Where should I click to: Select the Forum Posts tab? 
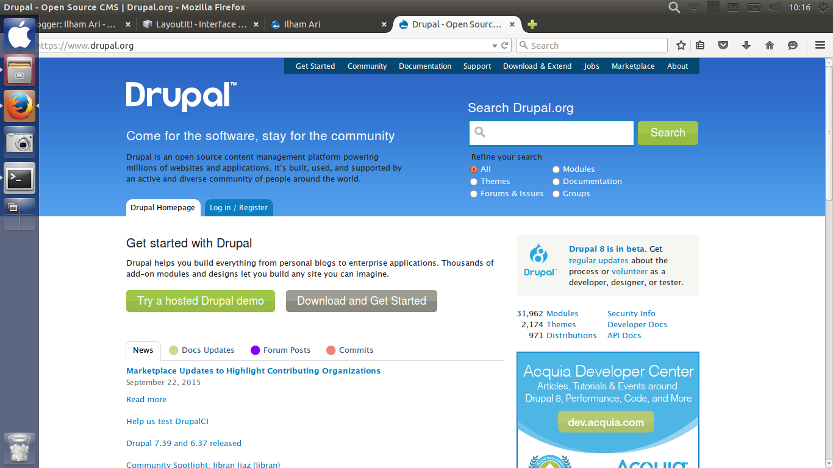point(281,350)
